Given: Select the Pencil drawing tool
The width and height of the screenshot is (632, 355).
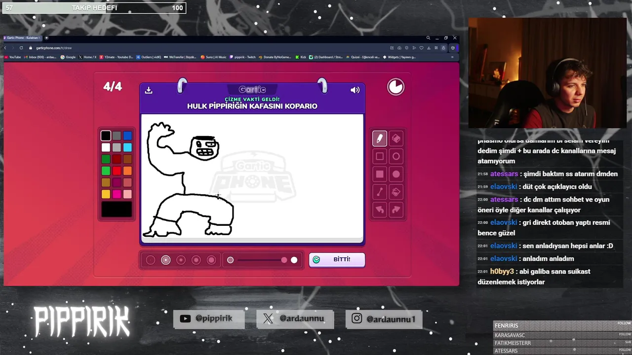Looking at the screenshot, I should [379, 139].
